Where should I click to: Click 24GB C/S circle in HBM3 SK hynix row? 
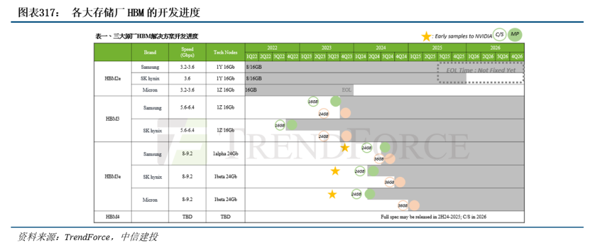[324, 136]
